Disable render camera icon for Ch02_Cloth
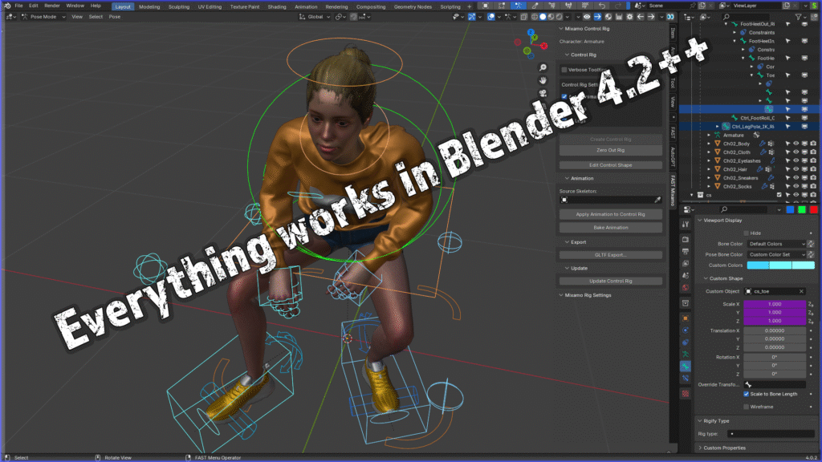The width and height of the screenshot is (822, 462). click(x=813, y=152)
